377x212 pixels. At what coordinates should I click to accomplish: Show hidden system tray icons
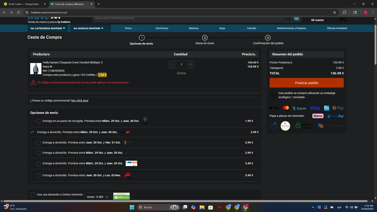tap(313, 207)
